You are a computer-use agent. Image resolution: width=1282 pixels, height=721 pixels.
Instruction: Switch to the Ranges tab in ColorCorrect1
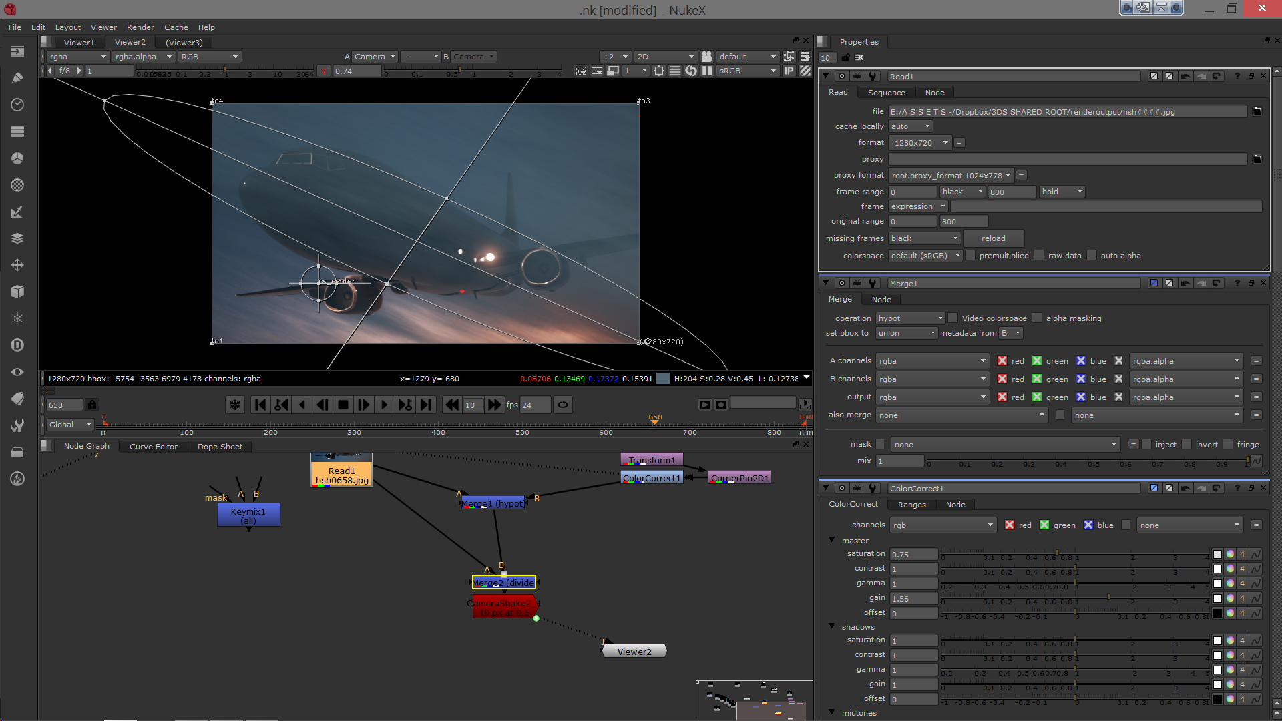pyautogui.click(x=911, y=505)
